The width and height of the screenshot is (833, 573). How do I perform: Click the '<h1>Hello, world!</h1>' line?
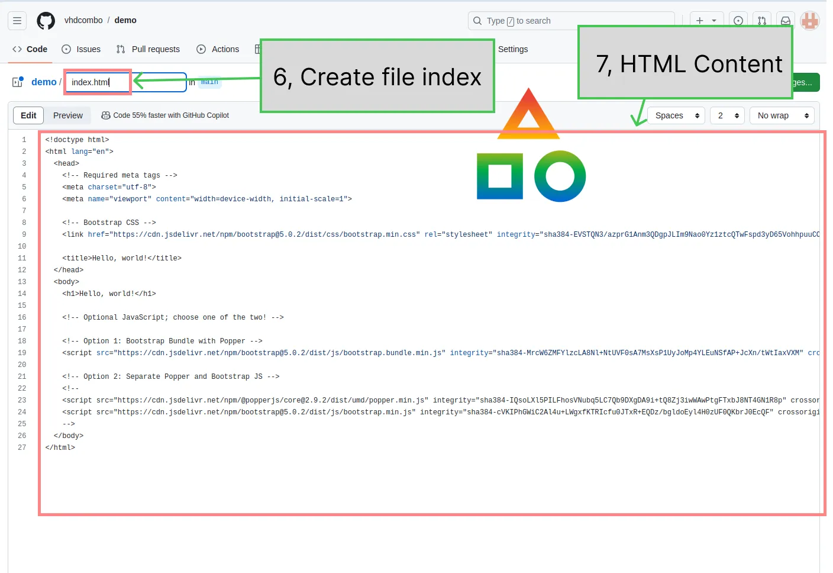click(109, 294)
